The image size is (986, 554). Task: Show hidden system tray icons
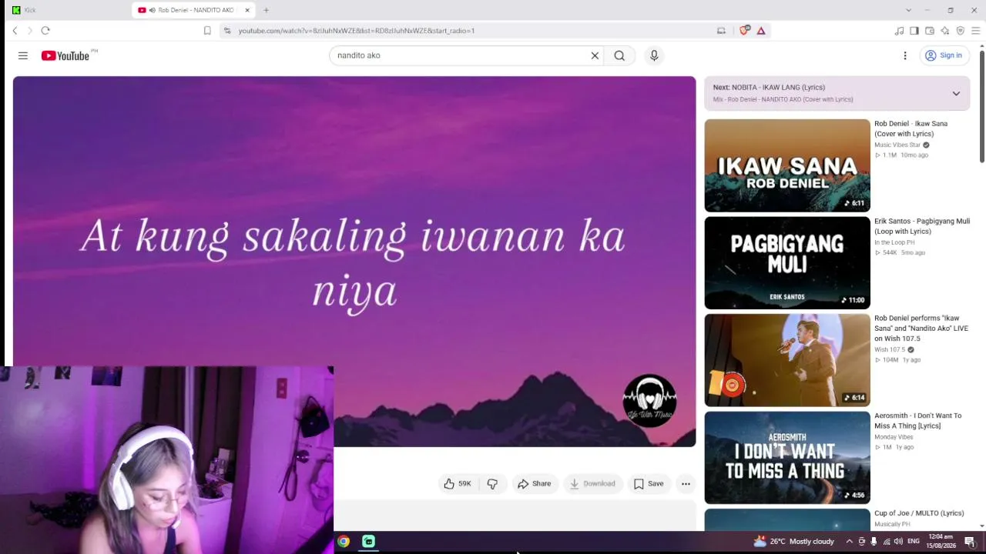(x=850, y=542)
